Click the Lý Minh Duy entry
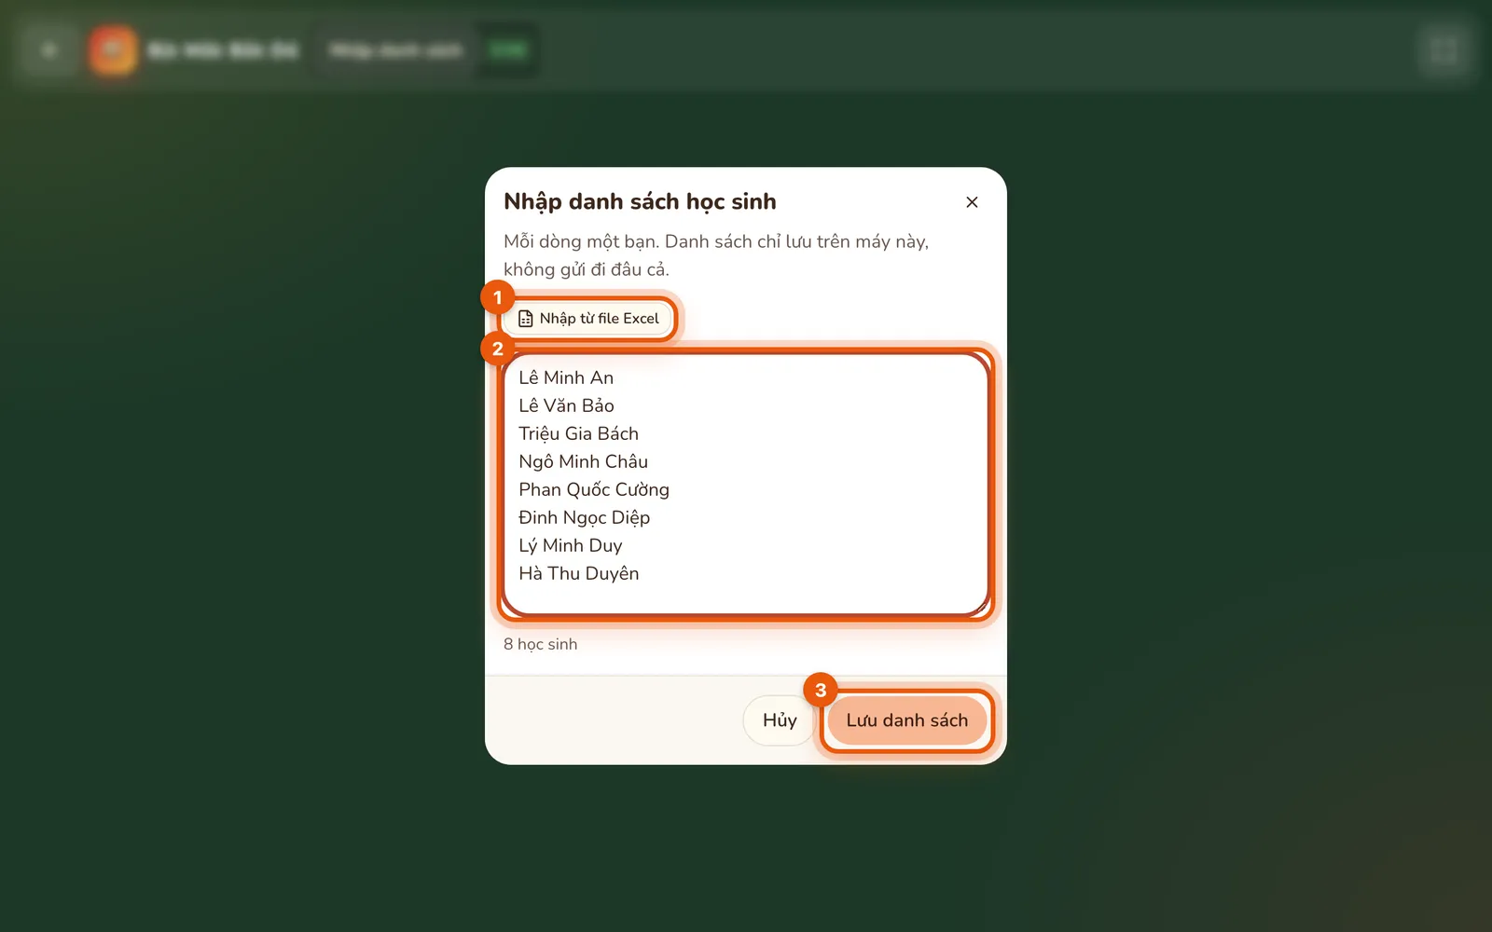Viewport: 1492px width, 932px height. [571, 545]
